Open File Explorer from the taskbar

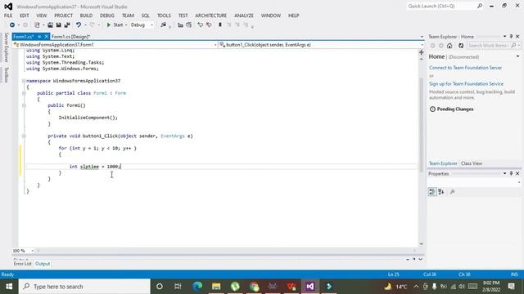(216, 287)
